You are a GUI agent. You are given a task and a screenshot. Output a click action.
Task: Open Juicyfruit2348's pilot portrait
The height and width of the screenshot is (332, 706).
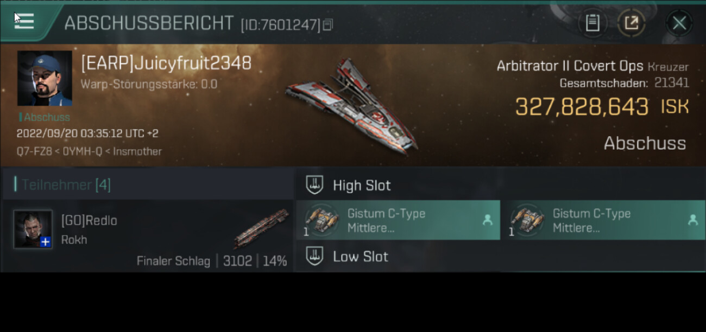(45, 78)
